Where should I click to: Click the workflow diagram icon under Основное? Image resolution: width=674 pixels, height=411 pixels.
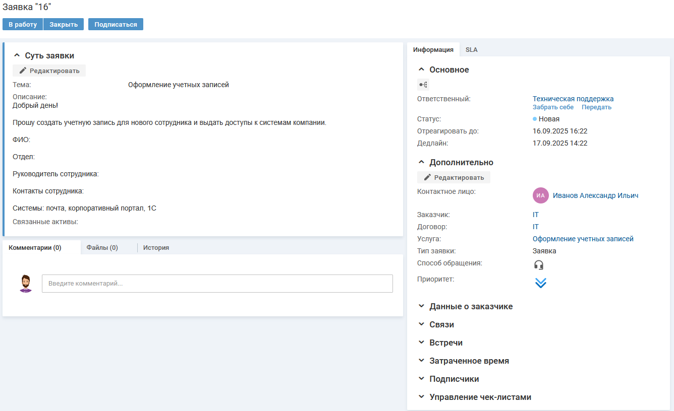point(423,85)
